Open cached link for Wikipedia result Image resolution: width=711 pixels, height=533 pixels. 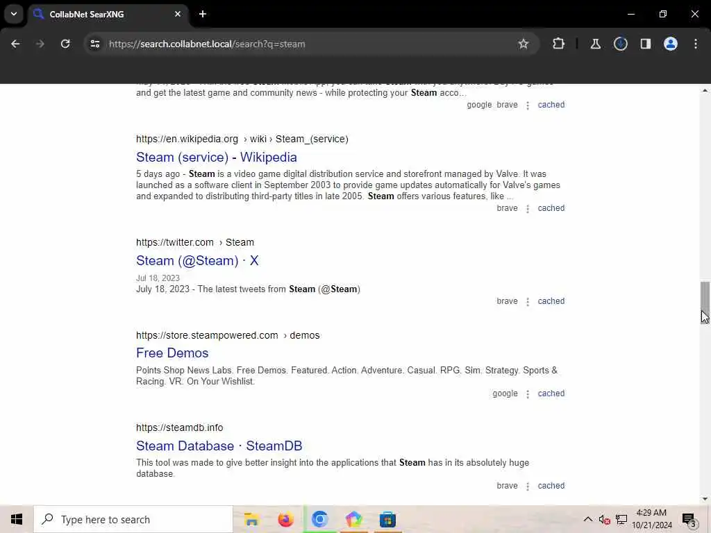[x=551, y=208]
